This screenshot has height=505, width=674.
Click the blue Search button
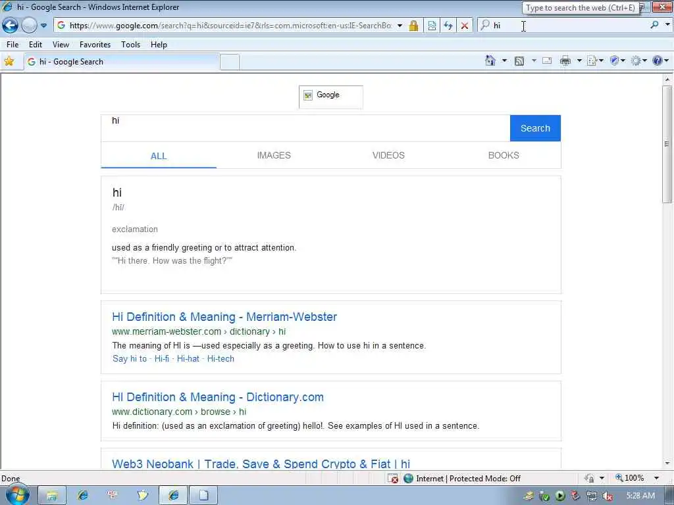[535, 128]
